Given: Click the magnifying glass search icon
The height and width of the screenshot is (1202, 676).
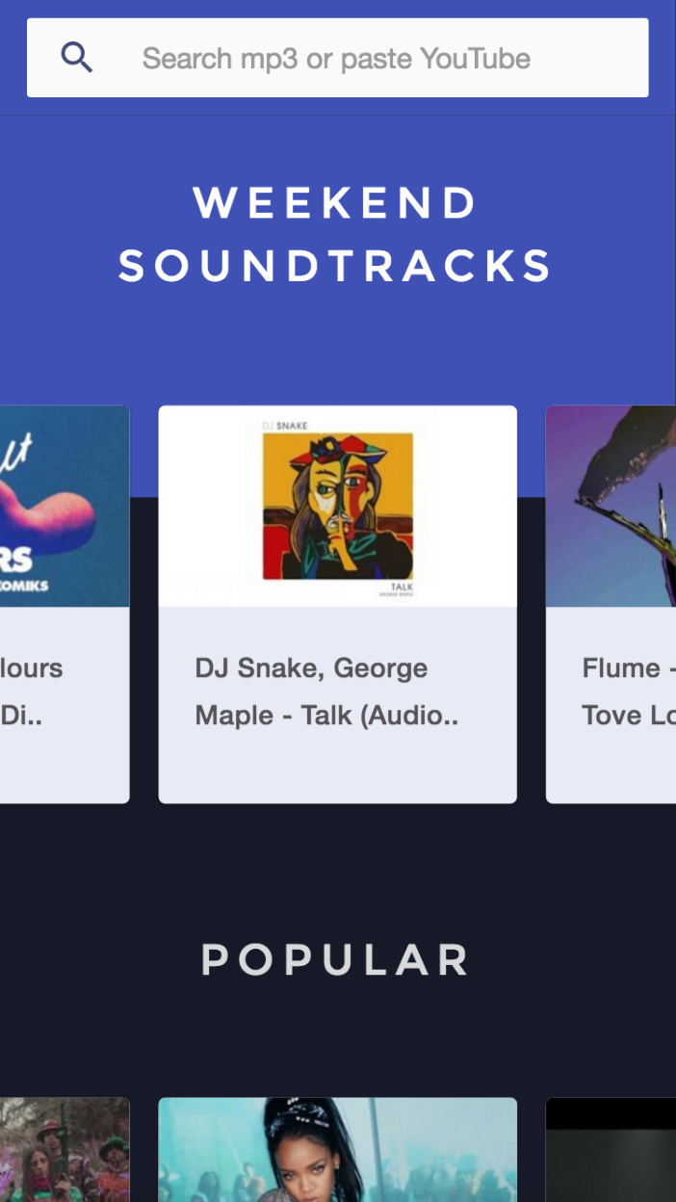Looking at the screenshot, I should (77, 58).
